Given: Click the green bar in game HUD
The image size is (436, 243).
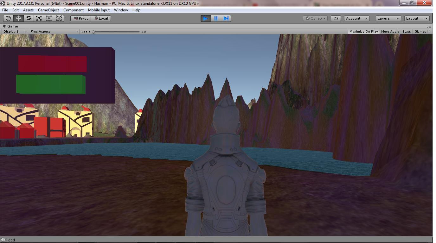Looking at the screenshot, I should (x=51, y=84).
